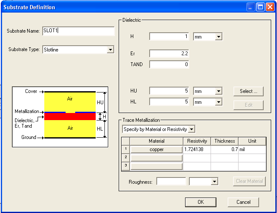Viewport: 277px width, 213px height.
Task: Click the Cancel button
Action: pyautogui.click(x=243, y=202)
